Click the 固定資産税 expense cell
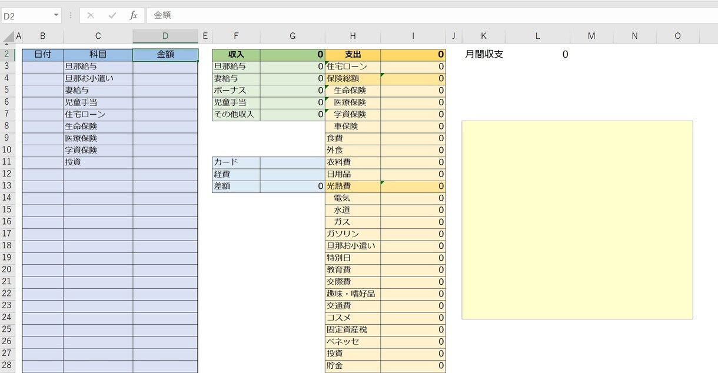The height and width of the screenshot is (373, 718). point(353,330)
